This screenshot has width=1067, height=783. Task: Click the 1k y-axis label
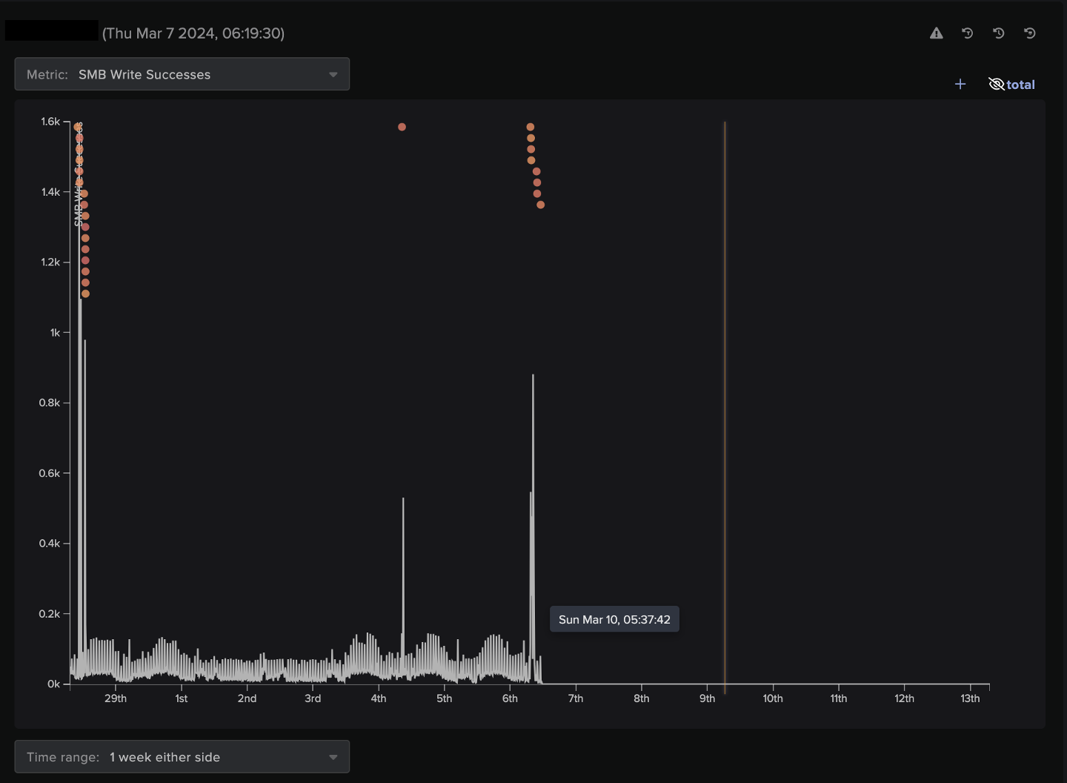55,333
